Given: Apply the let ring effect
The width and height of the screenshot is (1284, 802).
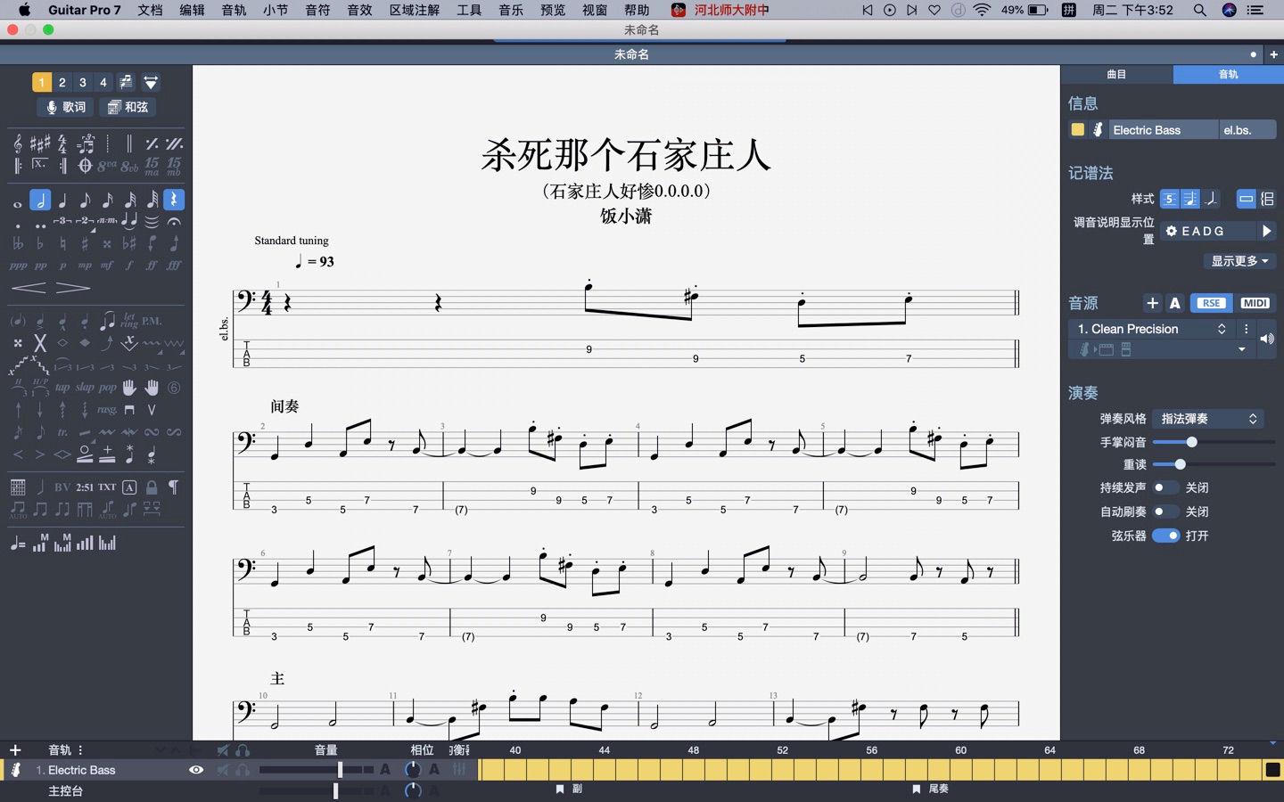Looking at the screenshot, I should coord(130,321).
